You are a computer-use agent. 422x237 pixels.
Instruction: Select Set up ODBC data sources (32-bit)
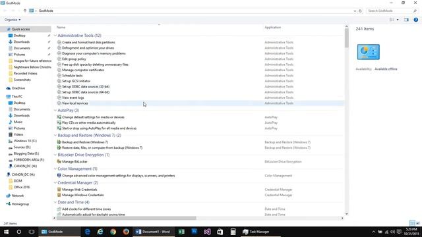pos(86,86)
